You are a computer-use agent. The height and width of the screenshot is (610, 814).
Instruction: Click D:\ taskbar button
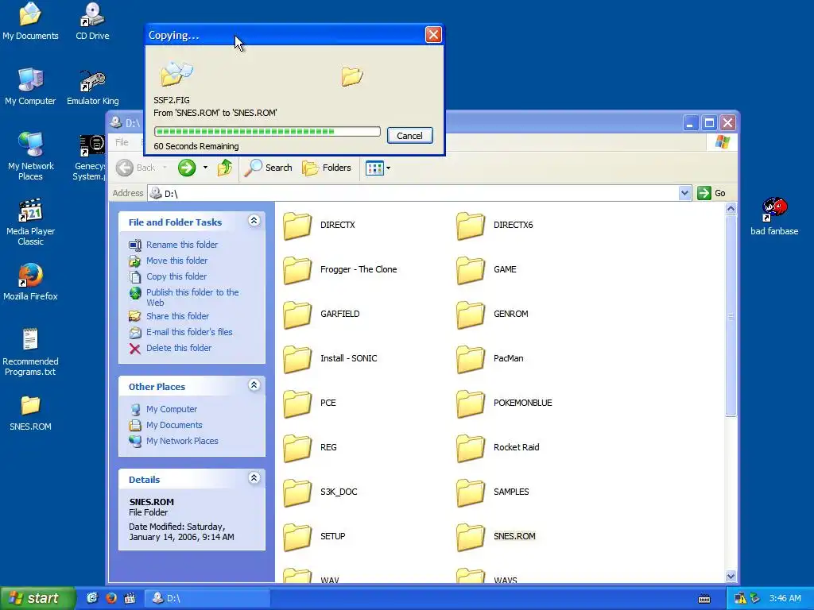coord(207,598)
